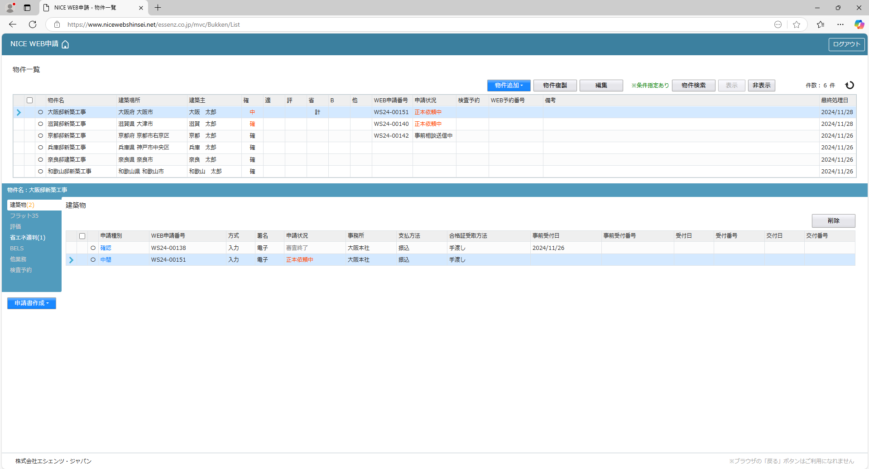
Task: Click the 物件複製 button
Action: pyautogui.click(x=555, y=85)
